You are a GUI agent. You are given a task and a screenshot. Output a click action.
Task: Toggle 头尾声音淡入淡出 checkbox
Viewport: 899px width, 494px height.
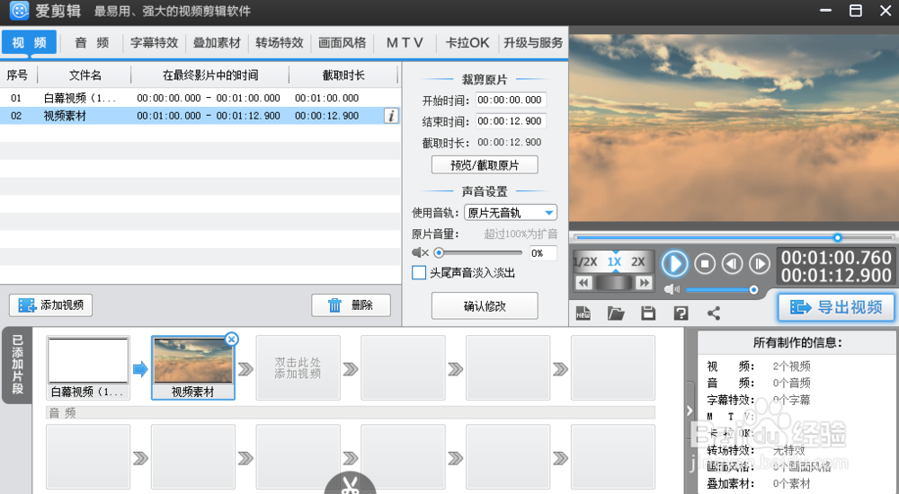click(x=419, y=273)
